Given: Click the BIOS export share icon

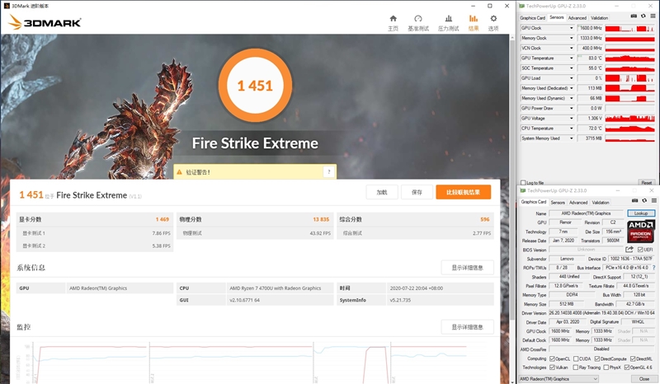Looking at the screenshot, I should pyautogui.click(x=629, y=250).
